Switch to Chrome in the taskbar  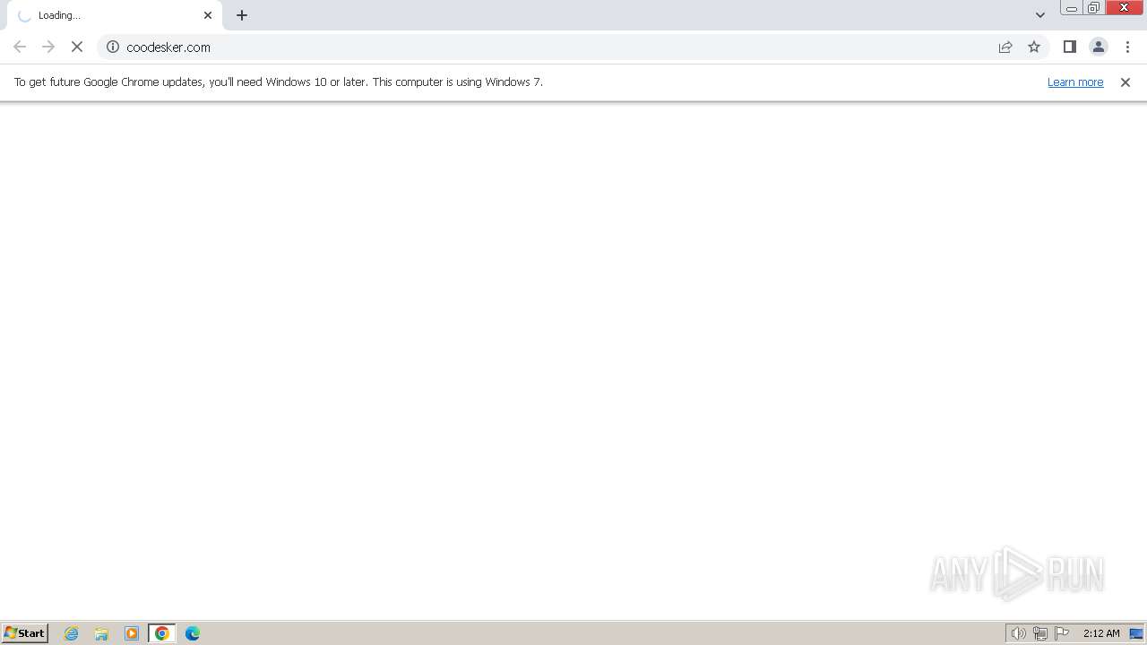[x=162, y=633]
